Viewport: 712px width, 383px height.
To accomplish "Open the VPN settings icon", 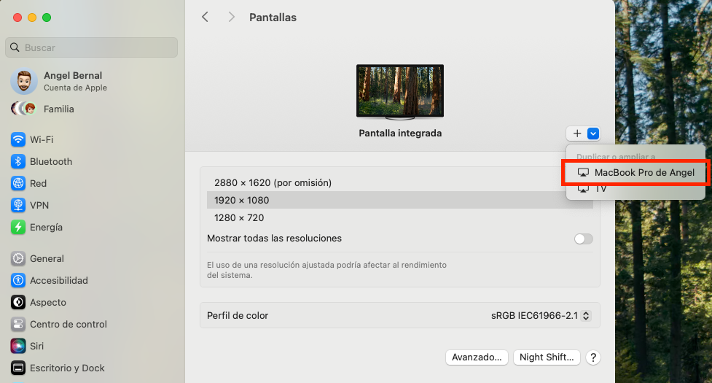I will (18, 205).
